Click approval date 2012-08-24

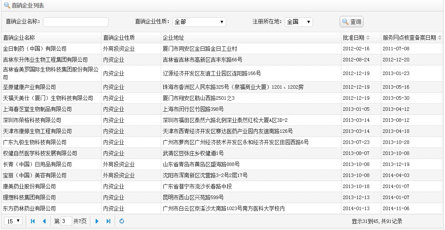(356, 60)
